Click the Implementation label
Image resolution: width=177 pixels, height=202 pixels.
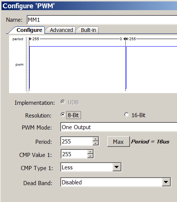(35, 103)
